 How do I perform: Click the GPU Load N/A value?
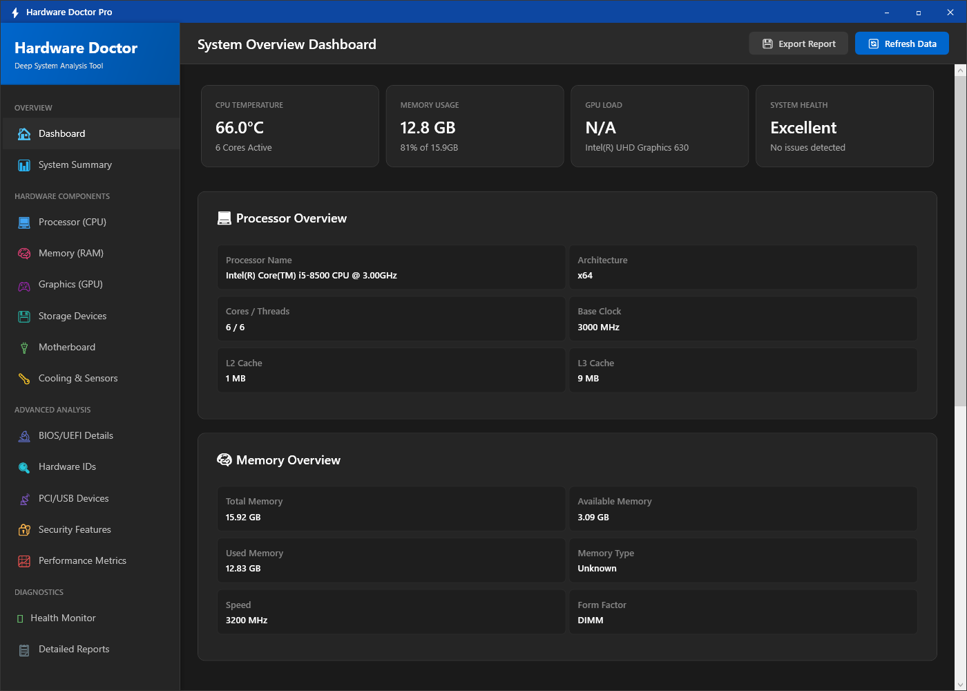click(600, 128)
